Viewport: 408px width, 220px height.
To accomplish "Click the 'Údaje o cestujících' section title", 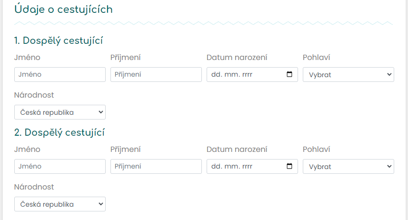I will pos(63,10).
